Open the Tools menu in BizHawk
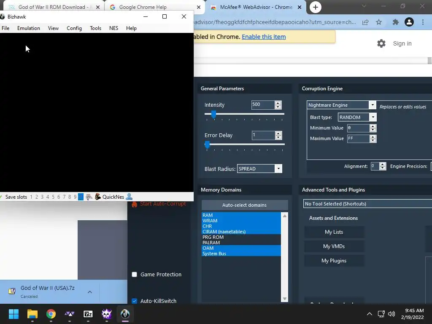This screenshot has width=432, height=324. 96,28
